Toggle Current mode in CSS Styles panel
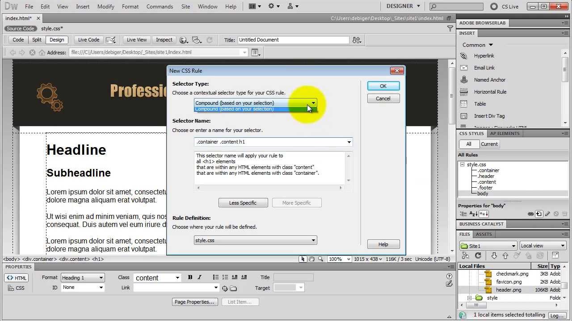This screenshot has height=321, width=572. (489, 144)
